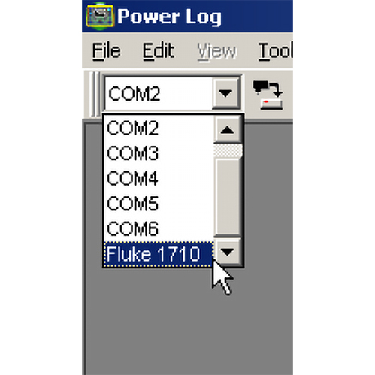Click the greyed-out View menu
The height and width of the screenshot is (375, 375).
pos(216,51)
